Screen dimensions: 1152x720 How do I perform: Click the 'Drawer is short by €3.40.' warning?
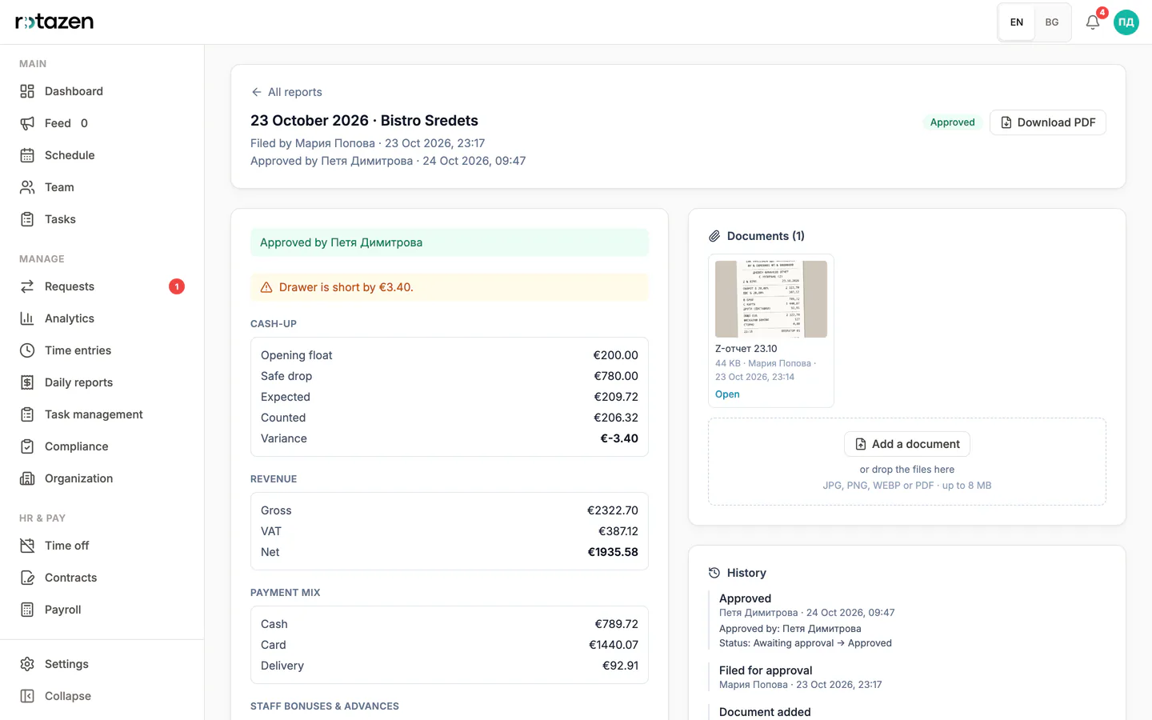click(x=450, y=287)
